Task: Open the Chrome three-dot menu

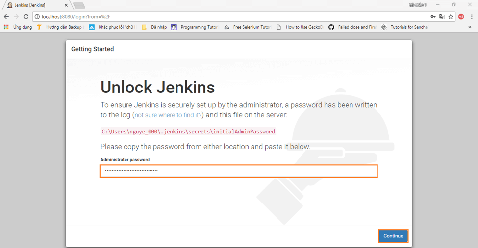Action: tap(471, 17)
